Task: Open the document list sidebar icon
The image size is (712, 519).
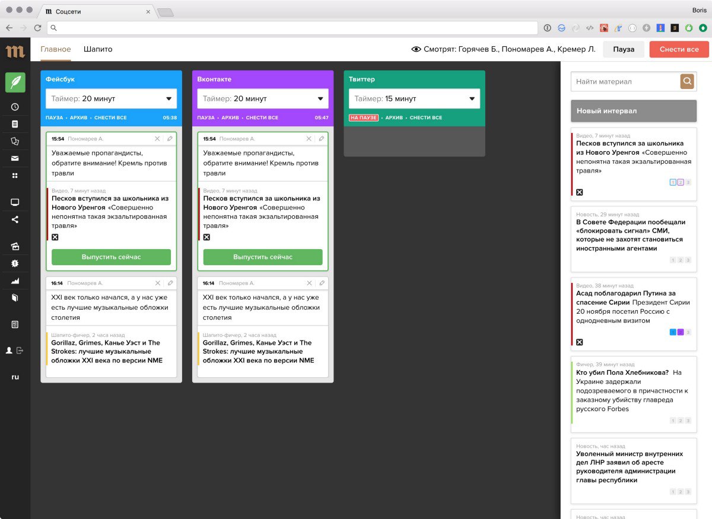Action: (x=15, y=124)
